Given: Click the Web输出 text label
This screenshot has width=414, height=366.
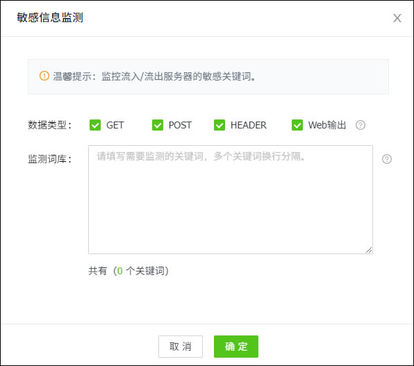Looking at the screenshot, I should tap(327, 125).
